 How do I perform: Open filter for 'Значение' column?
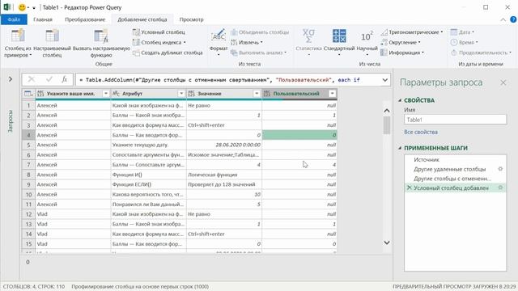[257, 94]
